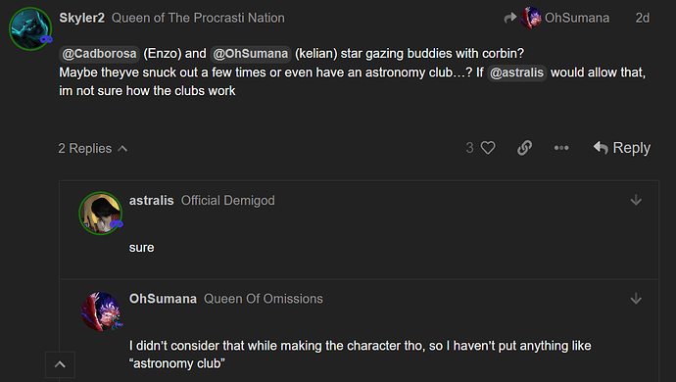Open the @OhSumana mention in the post
Screen dimensions: 676x382
[251, 54]
